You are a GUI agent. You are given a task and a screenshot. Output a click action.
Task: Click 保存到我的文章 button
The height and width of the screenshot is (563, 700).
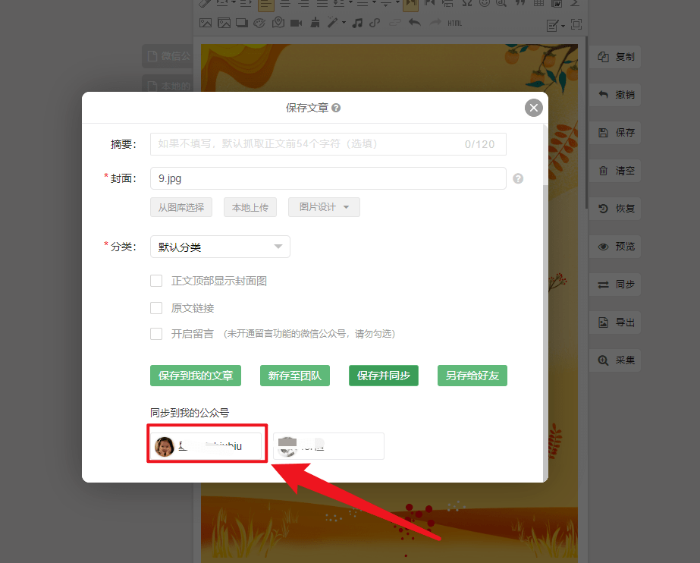(x=196, y=376)
